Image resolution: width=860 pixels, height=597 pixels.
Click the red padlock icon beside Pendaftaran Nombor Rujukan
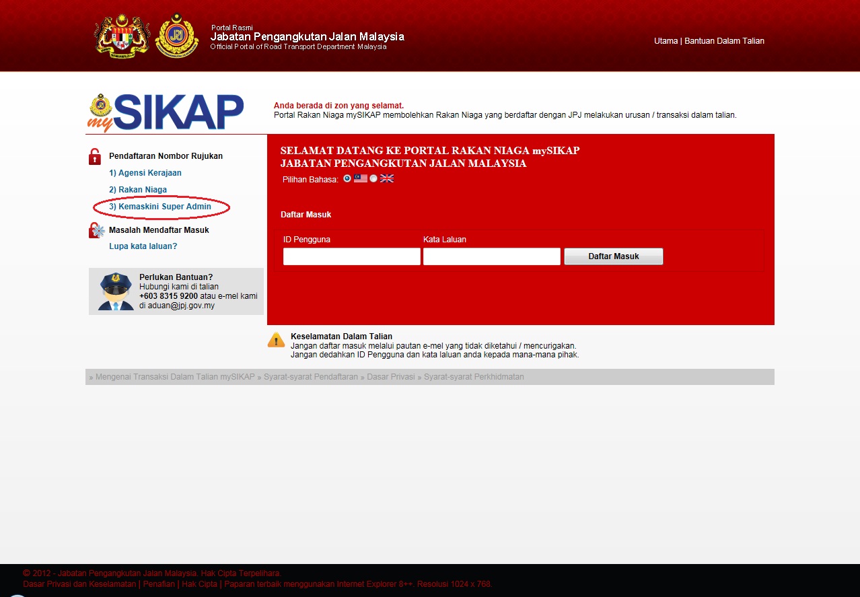[x=95, y=156]
